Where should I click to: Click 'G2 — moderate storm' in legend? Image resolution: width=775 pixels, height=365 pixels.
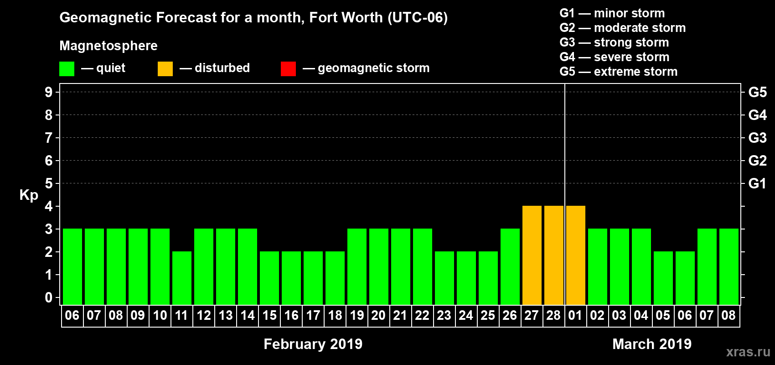(x=623, y=28)
